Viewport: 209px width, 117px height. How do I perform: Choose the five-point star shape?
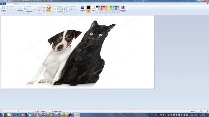tap(58, 11)
